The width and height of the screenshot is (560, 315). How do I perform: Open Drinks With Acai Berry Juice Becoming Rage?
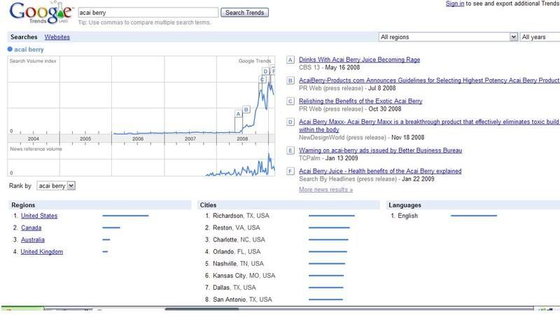(359, 59)
